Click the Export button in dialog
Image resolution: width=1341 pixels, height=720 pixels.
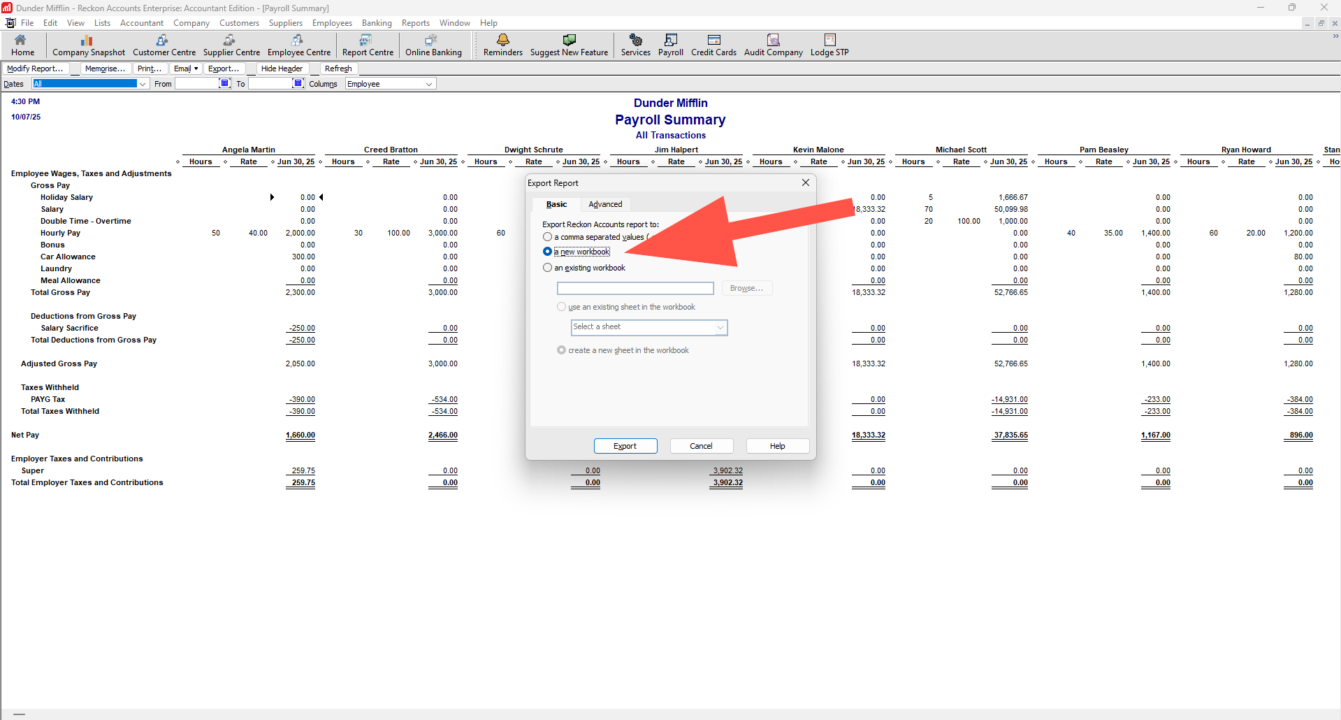625,446
